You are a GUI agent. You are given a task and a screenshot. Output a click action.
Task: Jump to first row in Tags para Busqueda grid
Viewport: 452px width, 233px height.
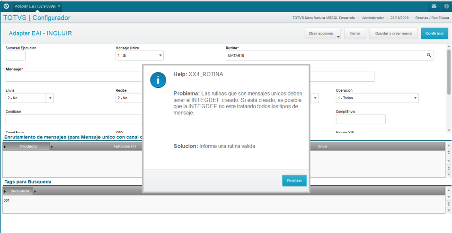449,190
